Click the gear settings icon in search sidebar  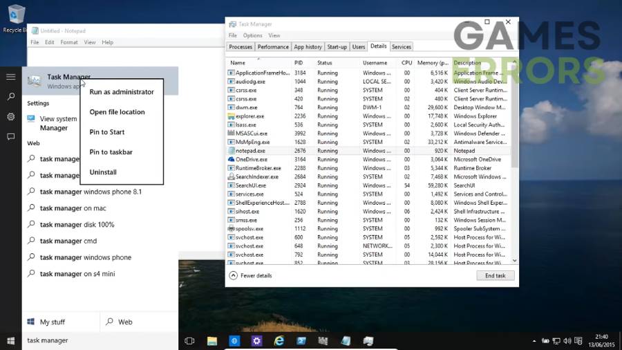click(10, 117)
